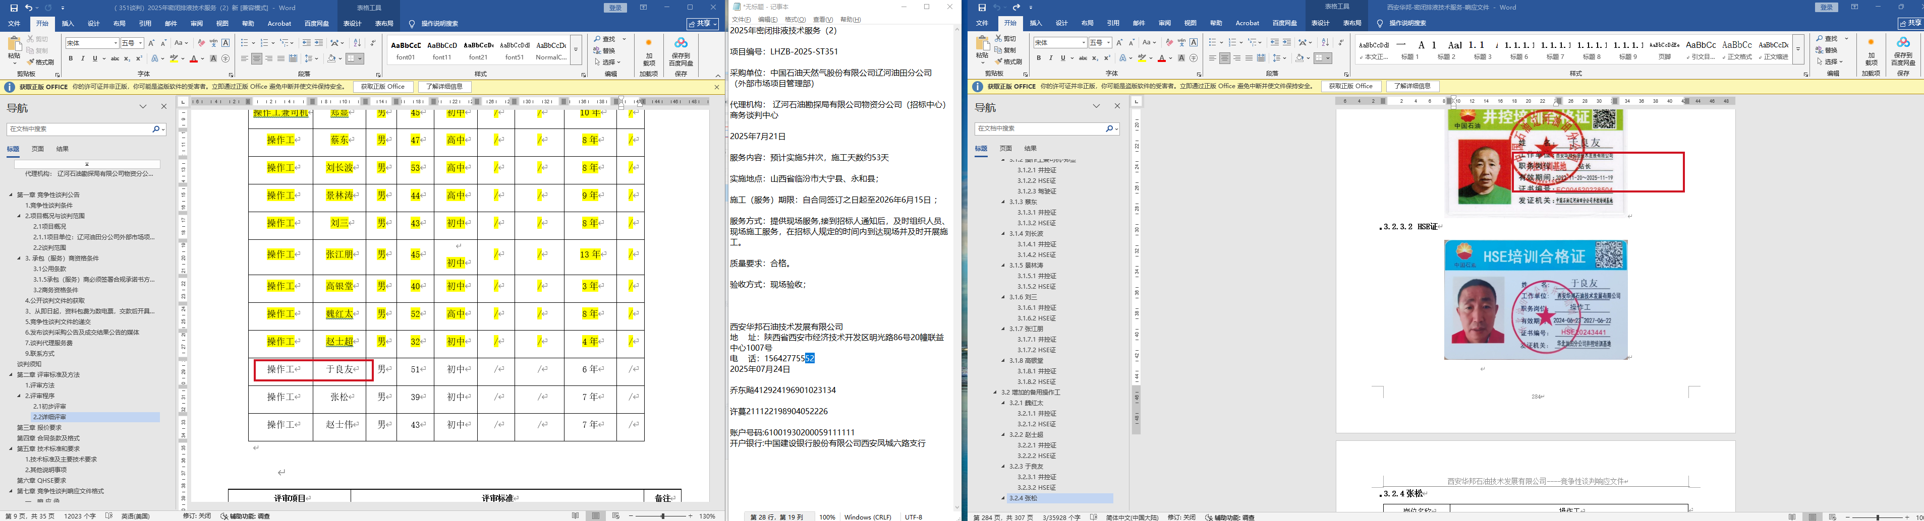Select '3.2.4 张松' heading in right navigation
The width and height of the screenshot is (1924, 521).
[x=1023, y=498]
